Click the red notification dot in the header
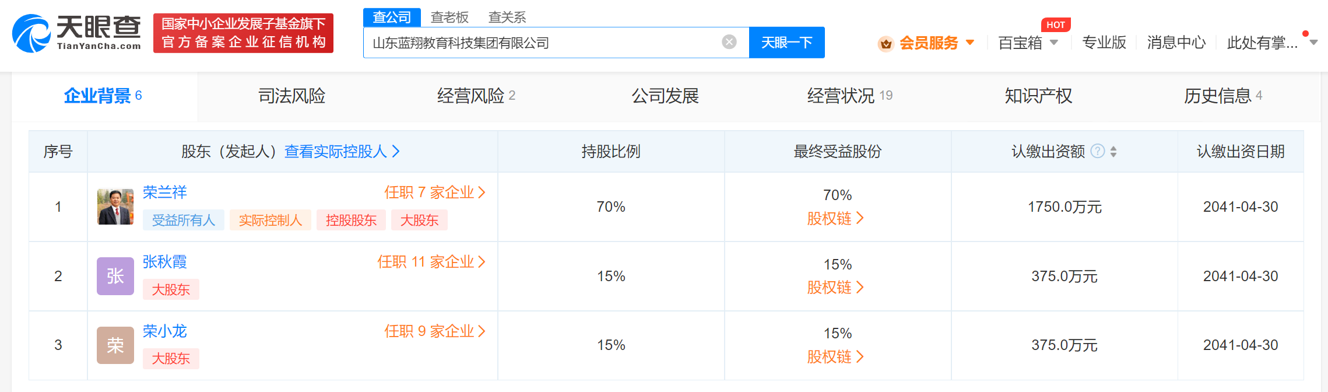This screenshot has width=1328, height=392. tap(1305, 33)
